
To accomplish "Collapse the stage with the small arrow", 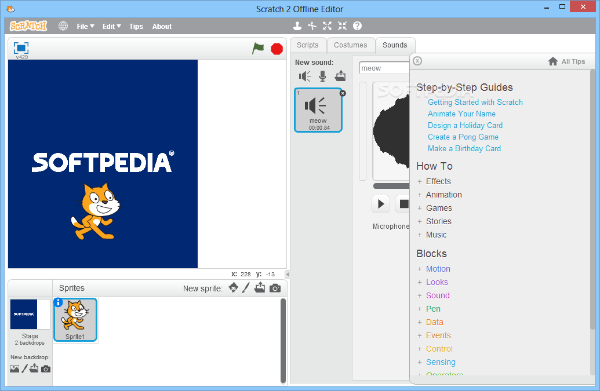I will [288, 274].
